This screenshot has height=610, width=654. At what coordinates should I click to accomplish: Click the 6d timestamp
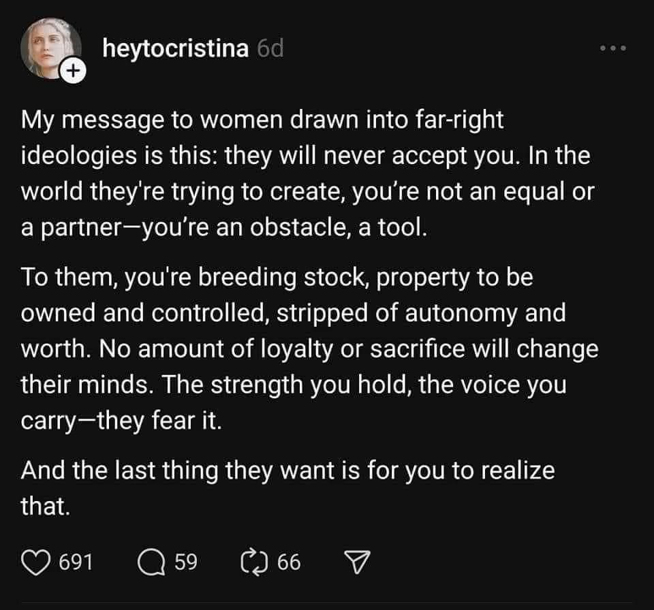point(270,49)
